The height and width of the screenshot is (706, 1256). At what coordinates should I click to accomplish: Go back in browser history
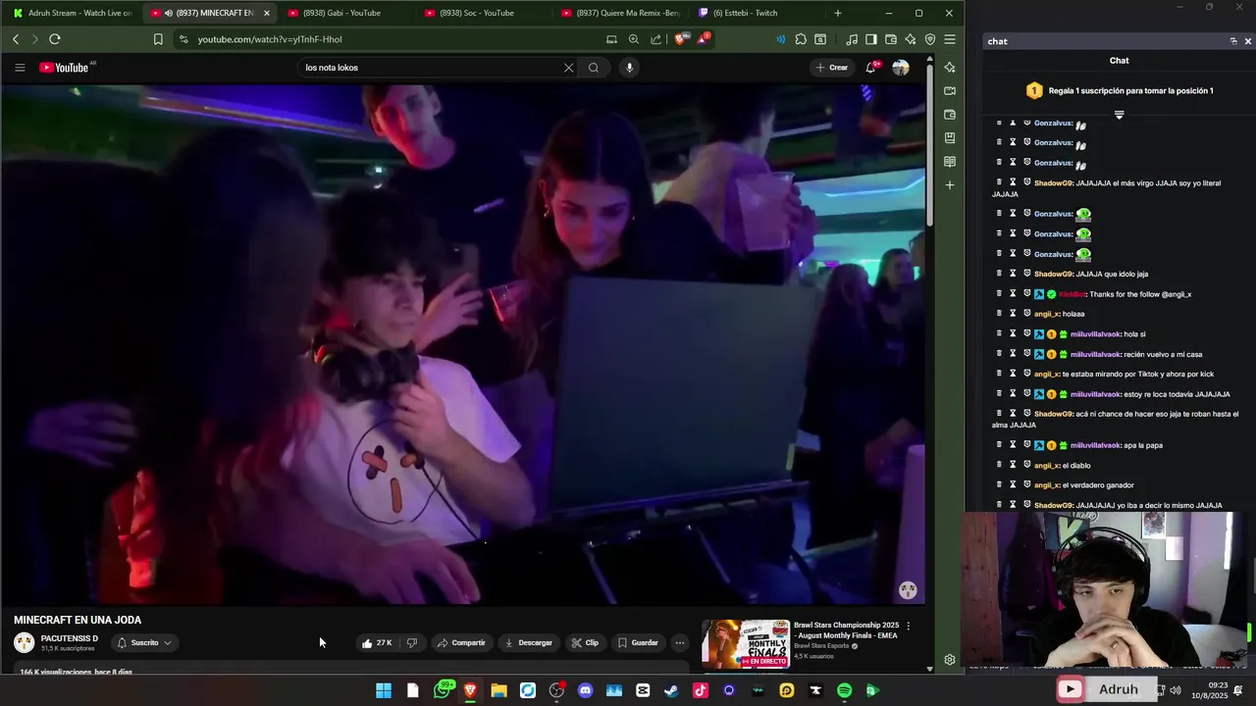(x=16, y=39)
